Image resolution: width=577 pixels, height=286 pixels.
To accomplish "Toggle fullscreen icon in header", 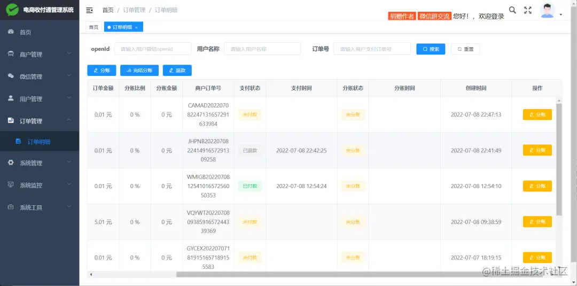I will (x=528, y=10).
